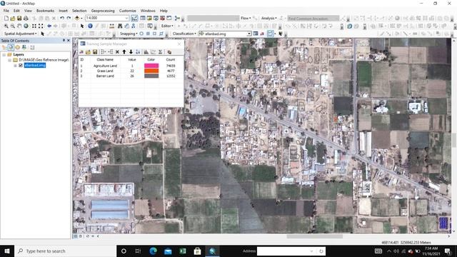
Task: Redo the last action
Action: point(69,19)
